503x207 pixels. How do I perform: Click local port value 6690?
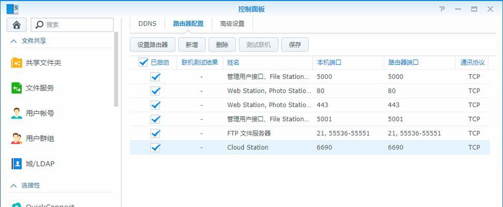coord(324,147)
